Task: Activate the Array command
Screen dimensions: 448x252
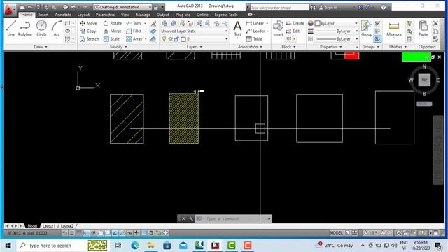Action: coord(134,39)
